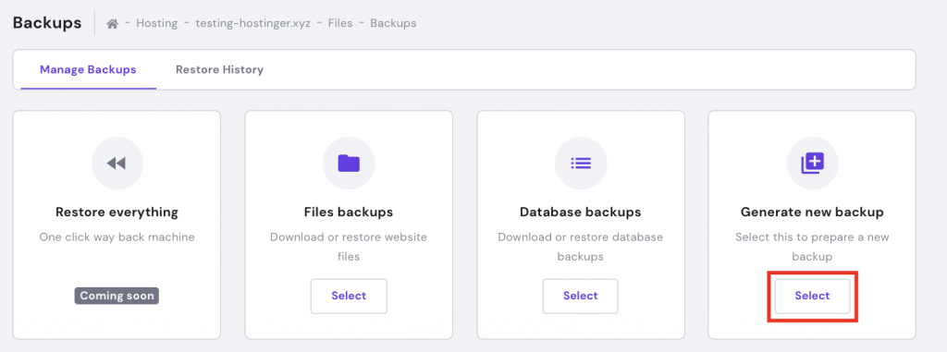Click the Coming soon badge
Screen dimensions: 947x352
pyautogui.click(x=117, y=296)
